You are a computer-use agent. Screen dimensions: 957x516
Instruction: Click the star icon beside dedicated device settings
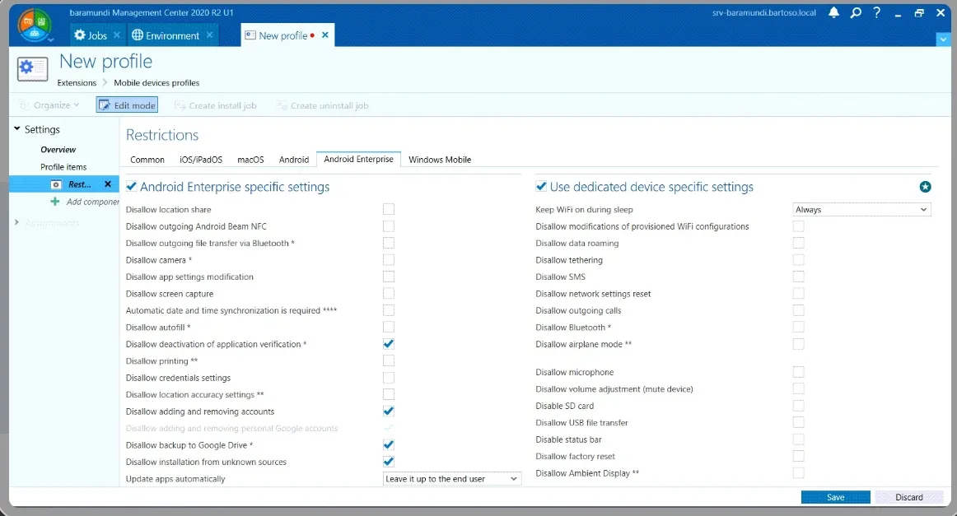pos(925,187)
